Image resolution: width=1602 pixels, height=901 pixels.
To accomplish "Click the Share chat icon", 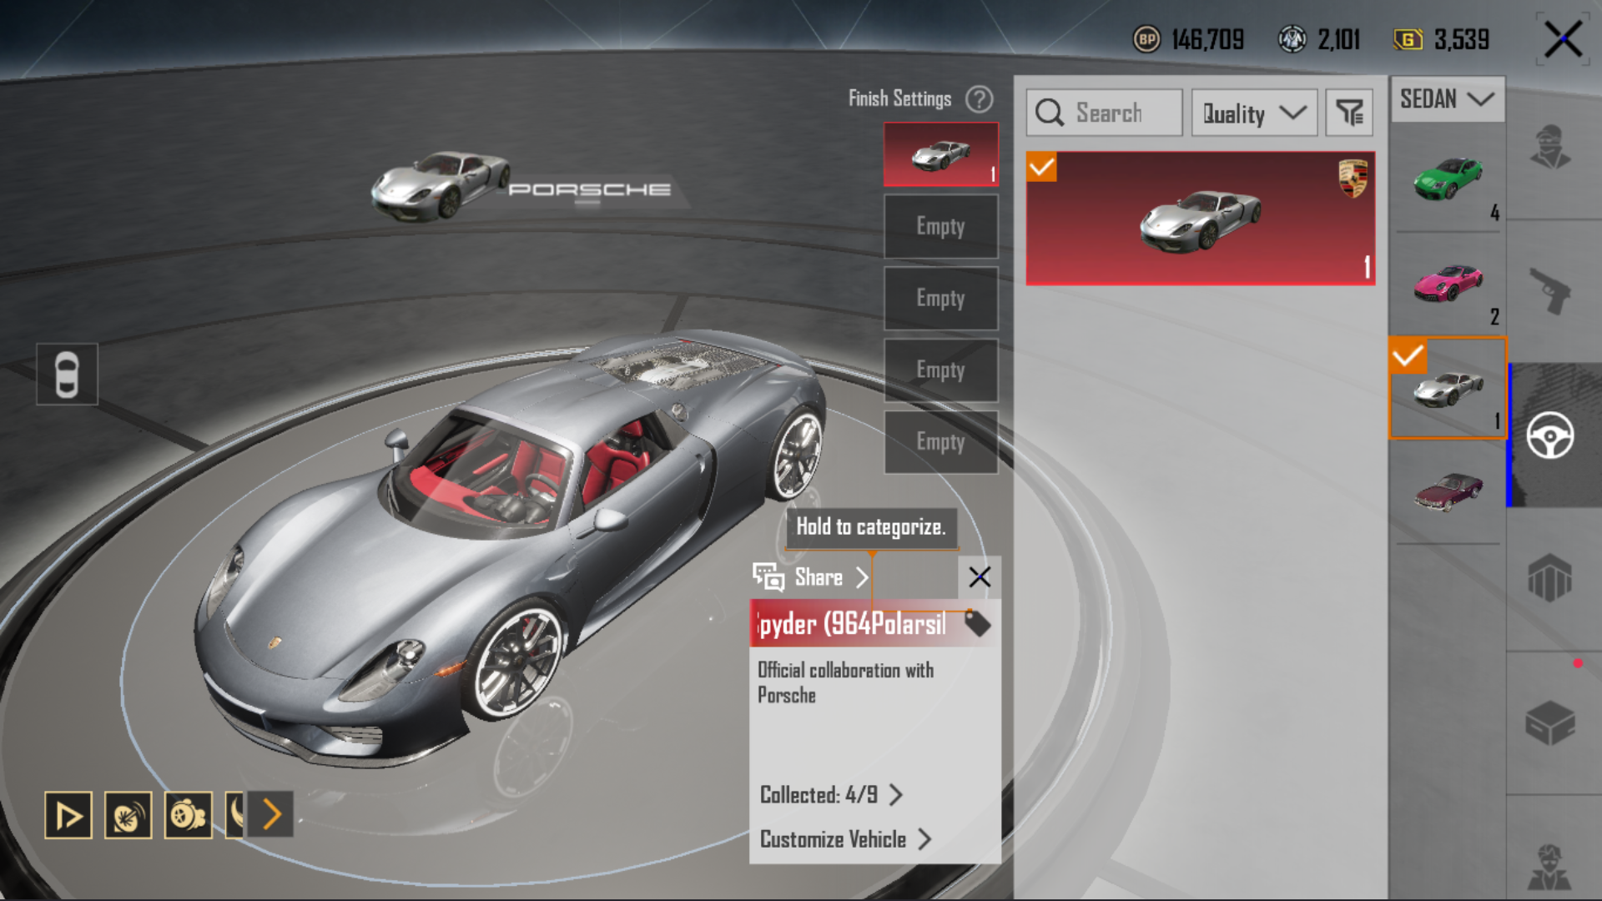I will [x=768, y=576].
